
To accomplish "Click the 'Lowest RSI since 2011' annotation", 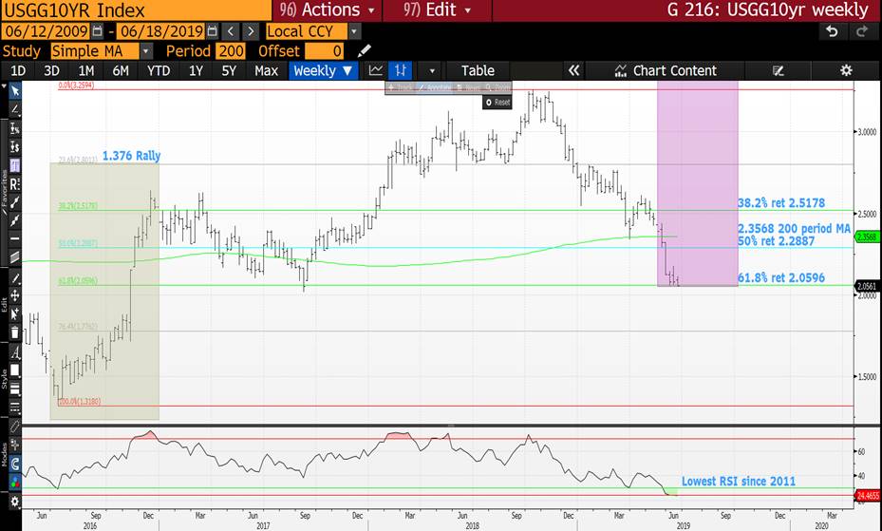I will pyautogui.click(x=739, y=482).
